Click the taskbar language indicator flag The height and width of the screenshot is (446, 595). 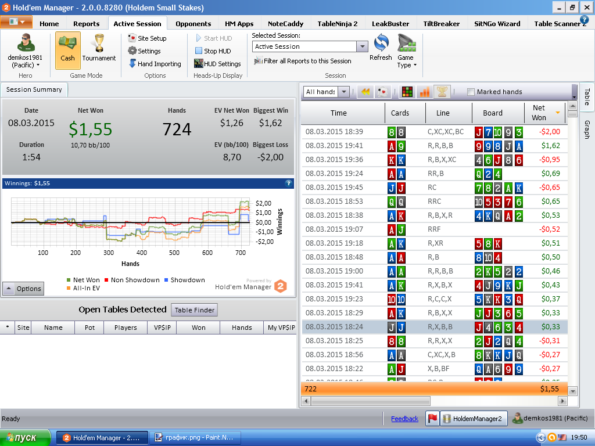pos(562,438)
